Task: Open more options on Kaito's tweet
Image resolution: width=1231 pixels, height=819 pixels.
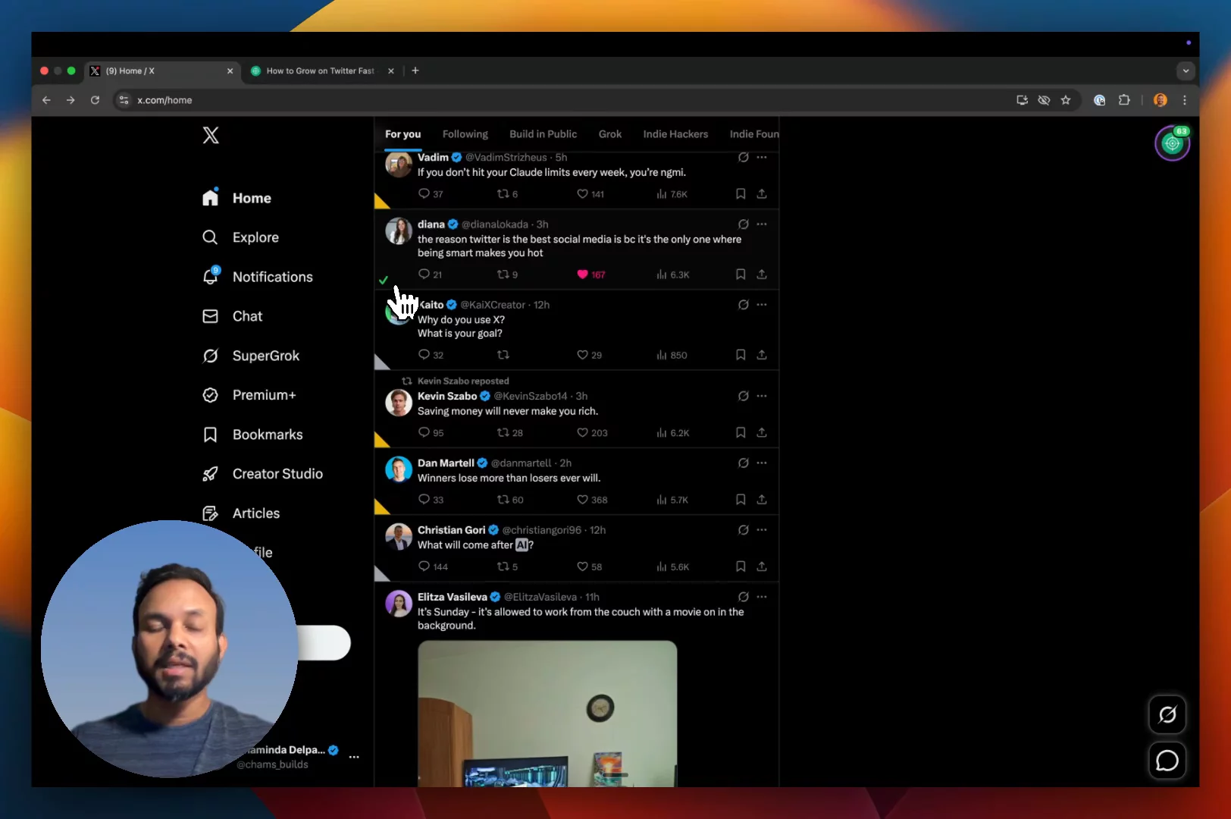Action: tap(762, 304)
